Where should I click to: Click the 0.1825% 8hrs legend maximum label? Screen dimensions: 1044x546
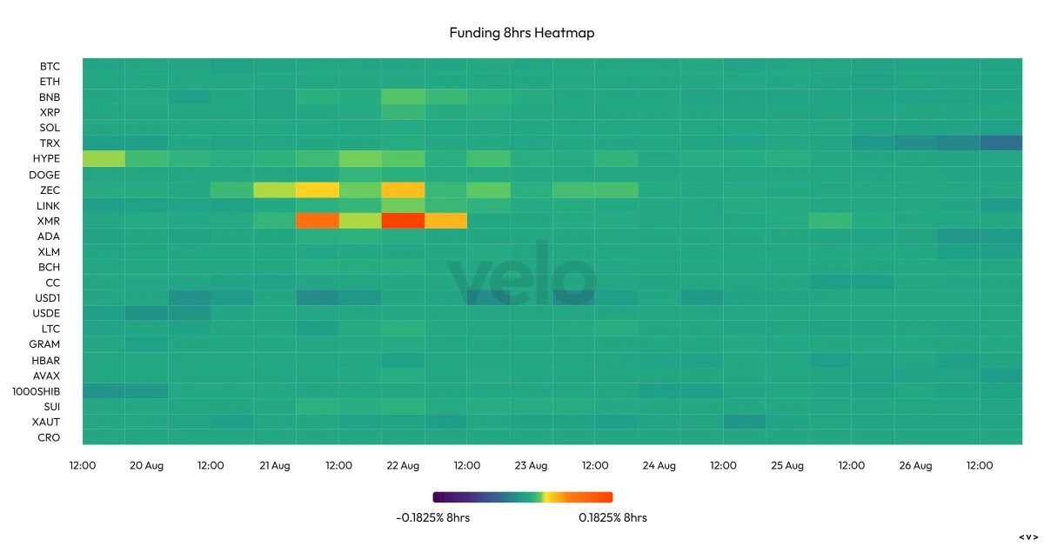point(612,517)
